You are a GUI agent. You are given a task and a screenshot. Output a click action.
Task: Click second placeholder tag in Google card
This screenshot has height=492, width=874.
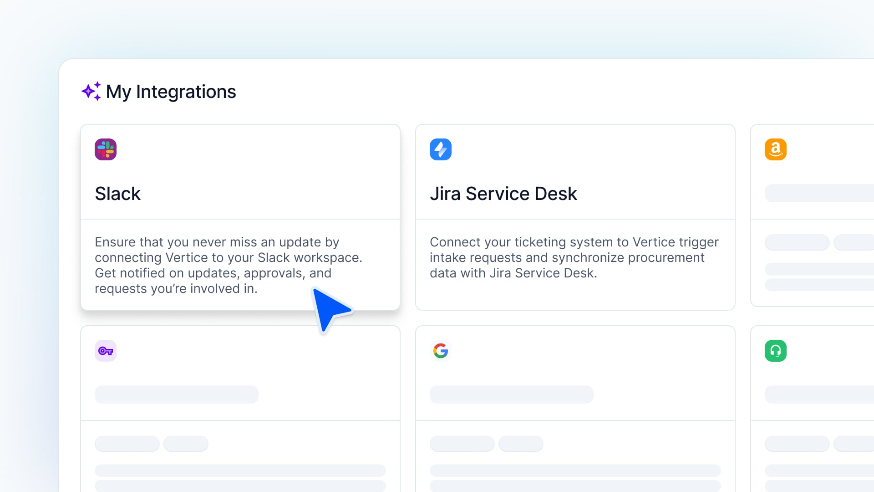(x=521, y=444)
